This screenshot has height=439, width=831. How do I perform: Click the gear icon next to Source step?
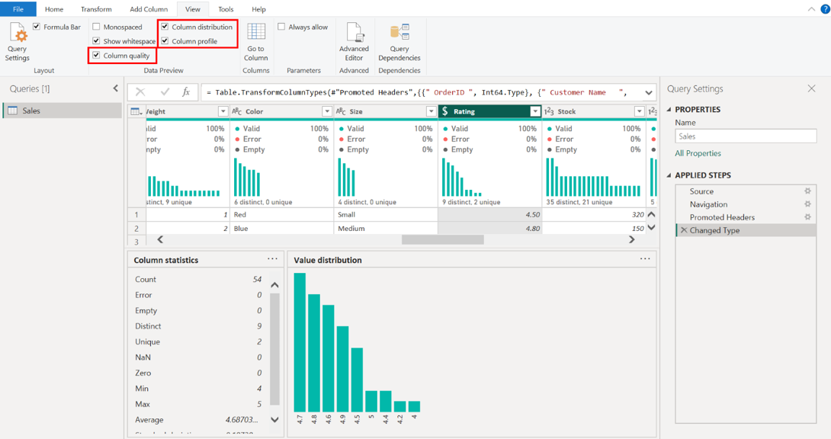pos(807,191)
